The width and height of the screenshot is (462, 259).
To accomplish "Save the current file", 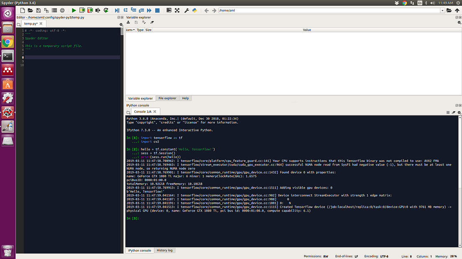I will point(38,10).
